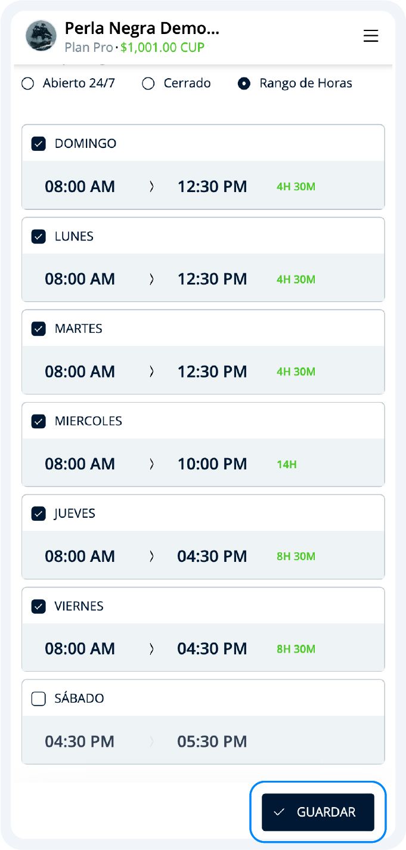This screenshot has width=406, height=850.
Task: Uncheck the MARTES day checkbox
Action: 38,328
